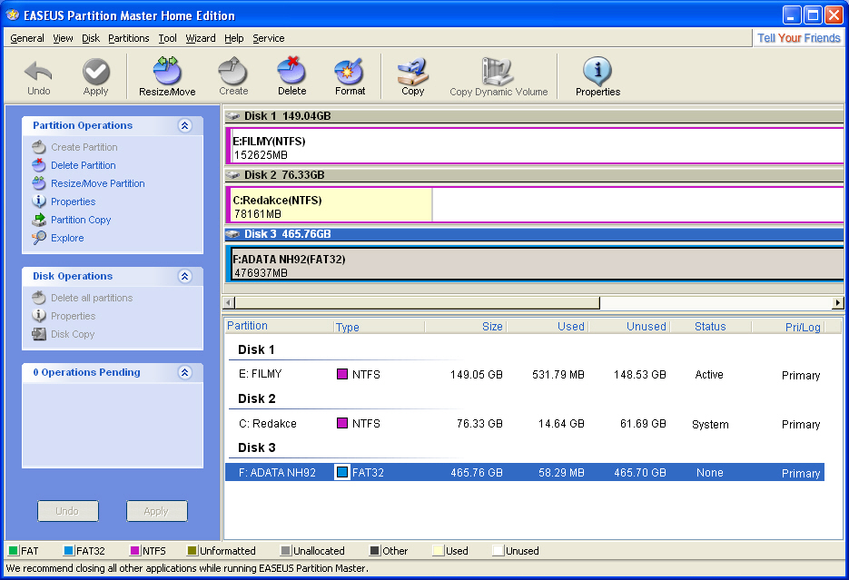Viewport: 849px width, 580px height.
Task: Click the Resize/Move toolbar icon
Action: coord(167,72)
